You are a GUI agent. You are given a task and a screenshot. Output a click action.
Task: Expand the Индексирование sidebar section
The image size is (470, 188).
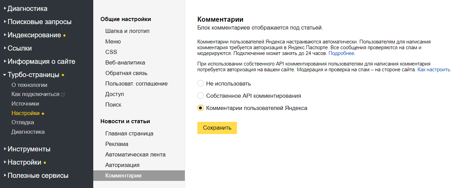coord(34,35)
